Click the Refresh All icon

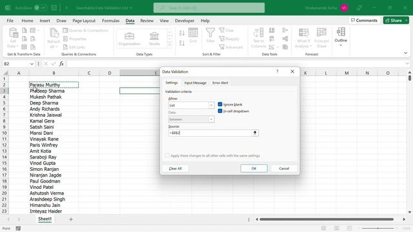pyautogui.click(x=54, y=38)
